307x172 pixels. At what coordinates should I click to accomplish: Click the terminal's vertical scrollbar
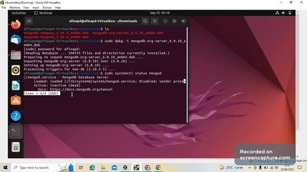point(187,75)
